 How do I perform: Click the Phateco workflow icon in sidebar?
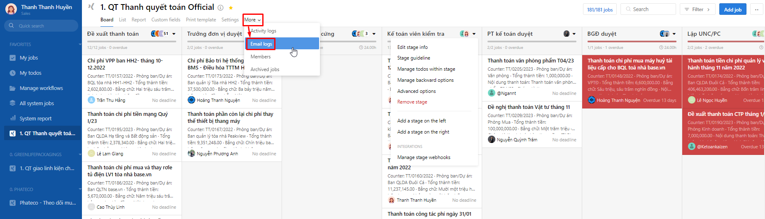12,203
